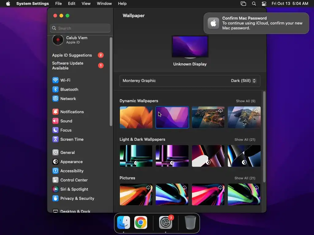Open the File menu
This screenshot has height=235, width=314.
(59, 4)
